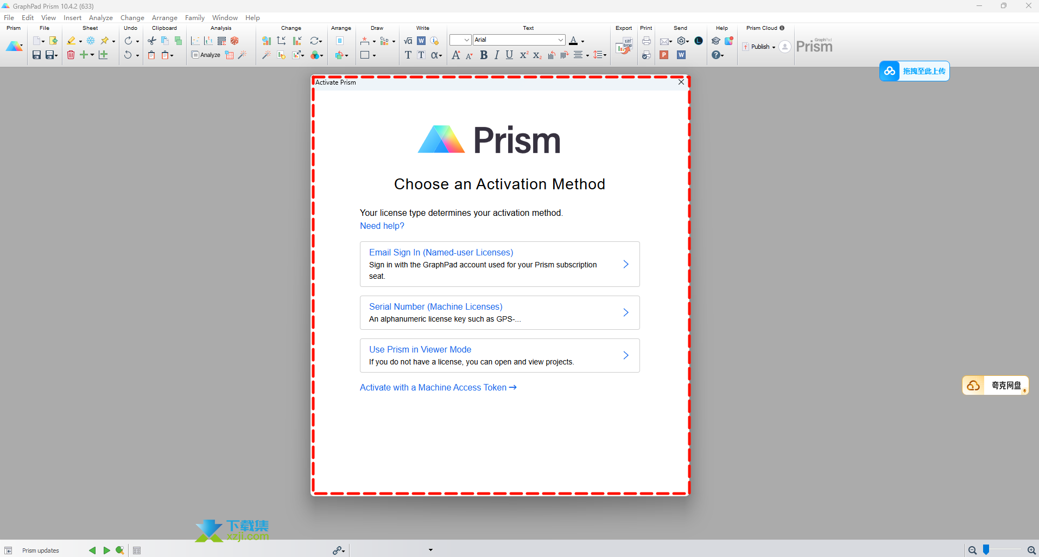Viewport: 1039px width, 557px height.
Task: Open the Window menu
Action: pos(225,17)
